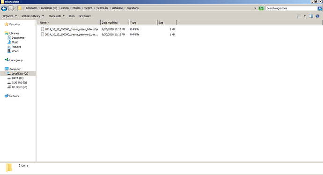This screenshot has width=323, height=175.
Task: Open the Music library
Action: 15,42
